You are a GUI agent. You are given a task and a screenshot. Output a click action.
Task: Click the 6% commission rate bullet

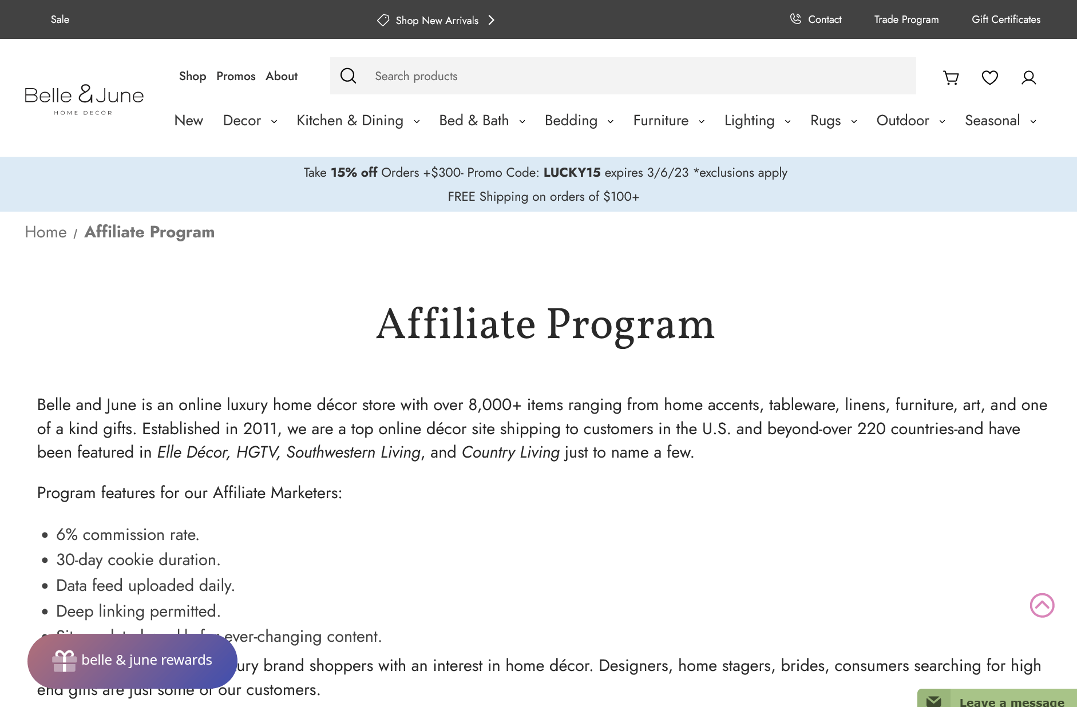coord(128,534)
